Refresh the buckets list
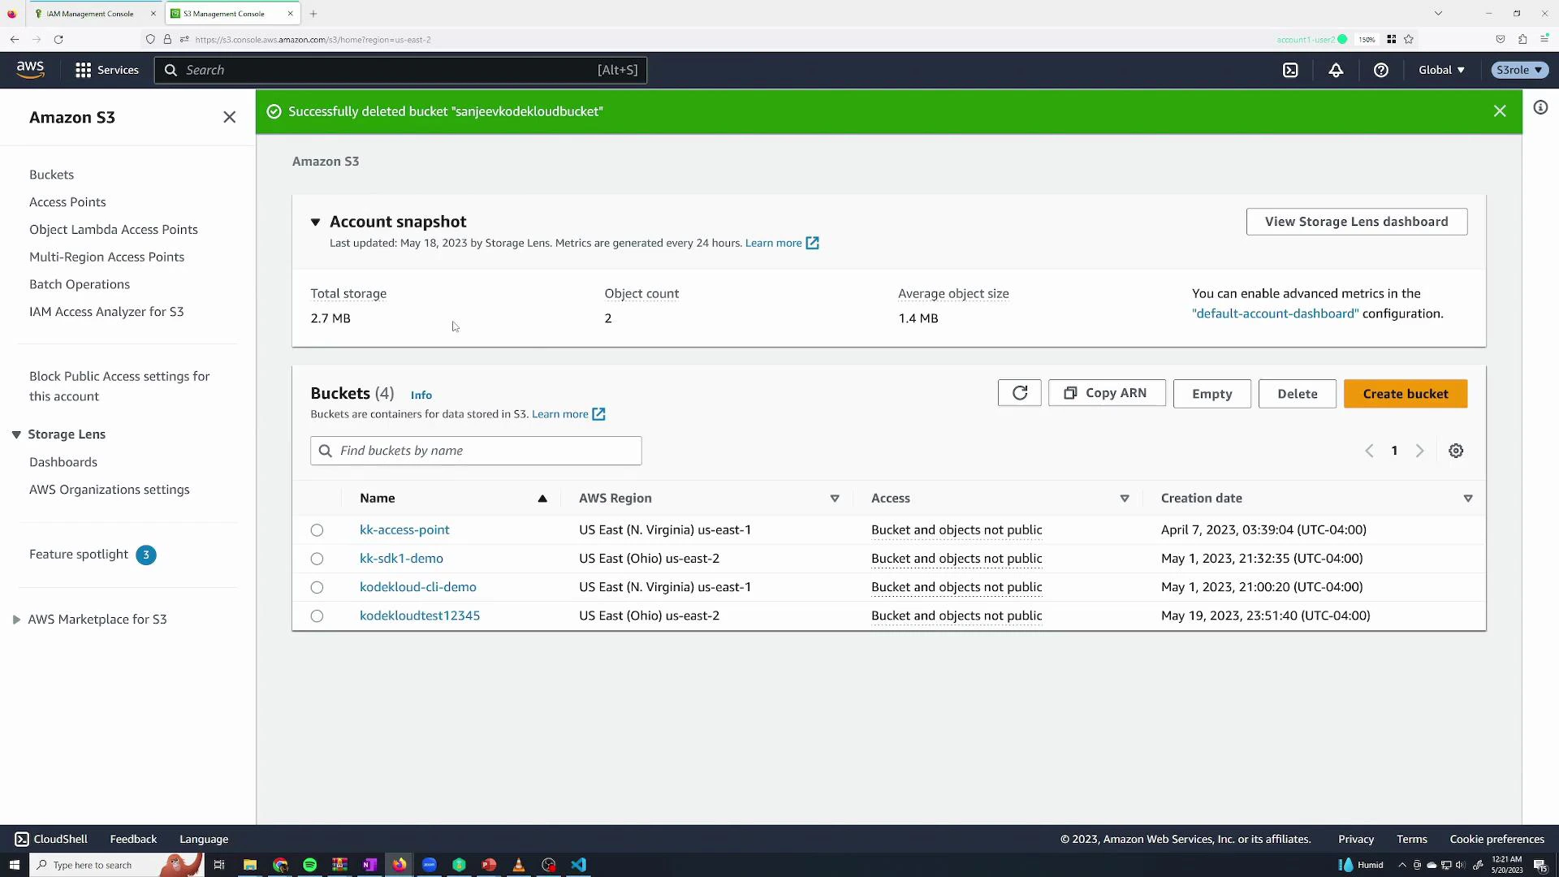The image size is (1559, 877). point(1019,393)
